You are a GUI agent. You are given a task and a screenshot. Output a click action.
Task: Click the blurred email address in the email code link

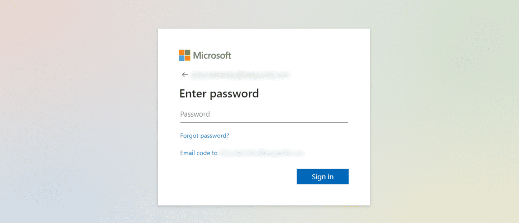[261, 153]
